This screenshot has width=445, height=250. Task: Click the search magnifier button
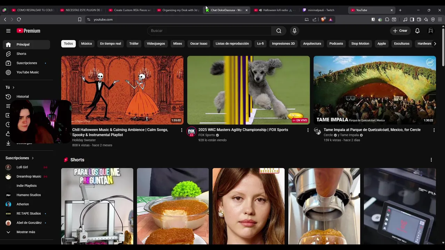click(x=279, y=31)
